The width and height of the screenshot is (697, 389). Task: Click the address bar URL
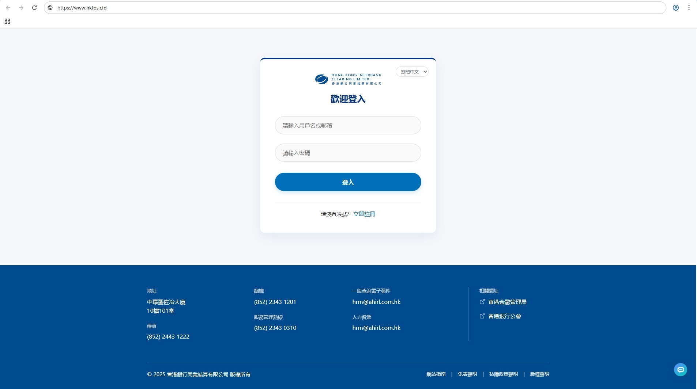82,8
